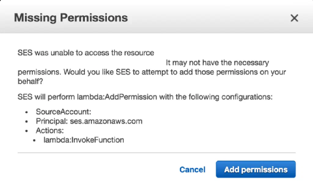Click the bullet point beside Principal
313x189 pixels.
(x=27, y=122)
